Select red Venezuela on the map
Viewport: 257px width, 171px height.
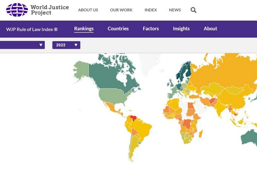click(133, 117)
